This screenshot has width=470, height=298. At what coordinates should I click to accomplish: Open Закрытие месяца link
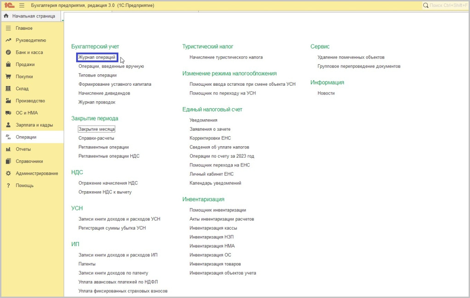[96, 129]
